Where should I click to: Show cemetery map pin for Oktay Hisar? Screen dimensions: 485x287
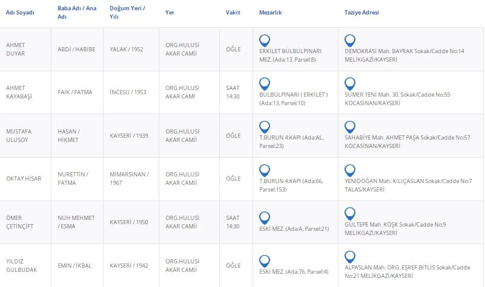coord(264,170)
